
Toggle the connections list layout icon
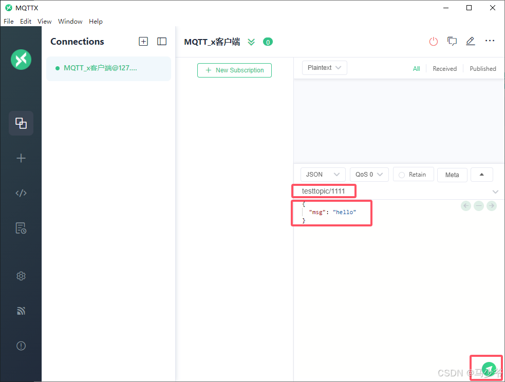(162, 42)
